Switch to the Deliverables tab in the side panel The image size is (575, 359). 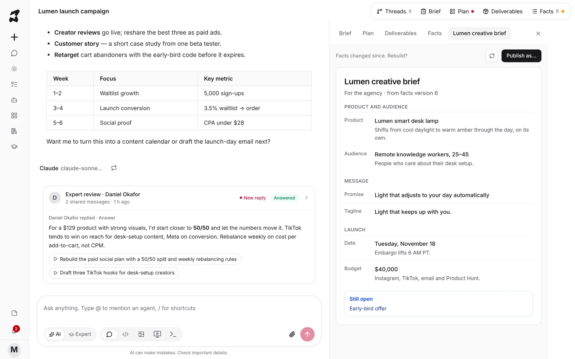coord(401,33)
